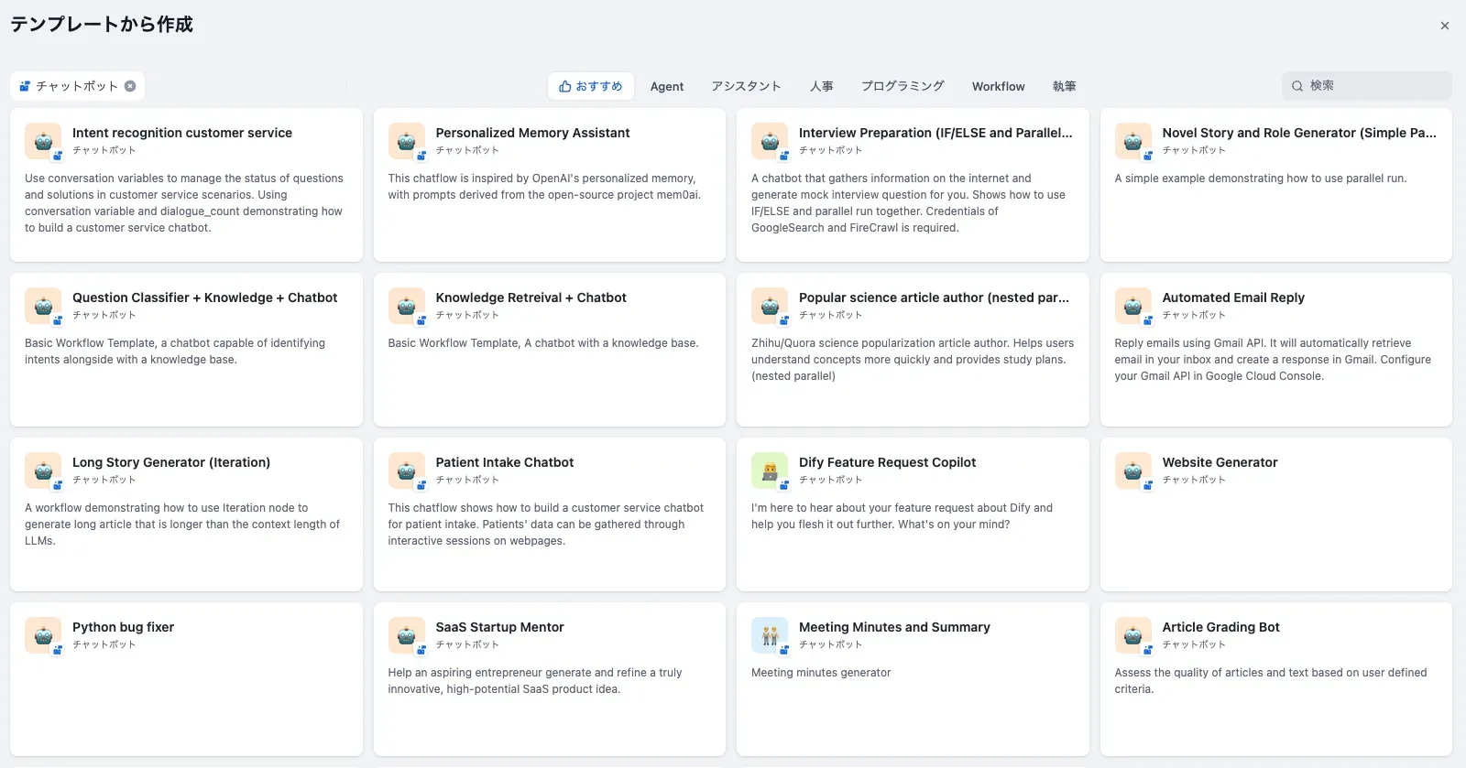Switch to the Agent tab
The image size is (1466, 768).
667,86
